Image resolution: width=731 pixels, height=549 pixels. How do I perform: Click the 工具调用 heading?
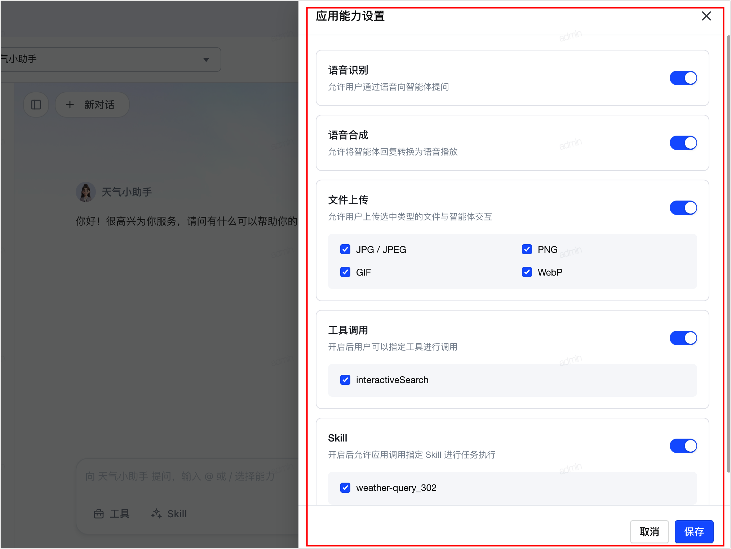click(x=348, y=330)
